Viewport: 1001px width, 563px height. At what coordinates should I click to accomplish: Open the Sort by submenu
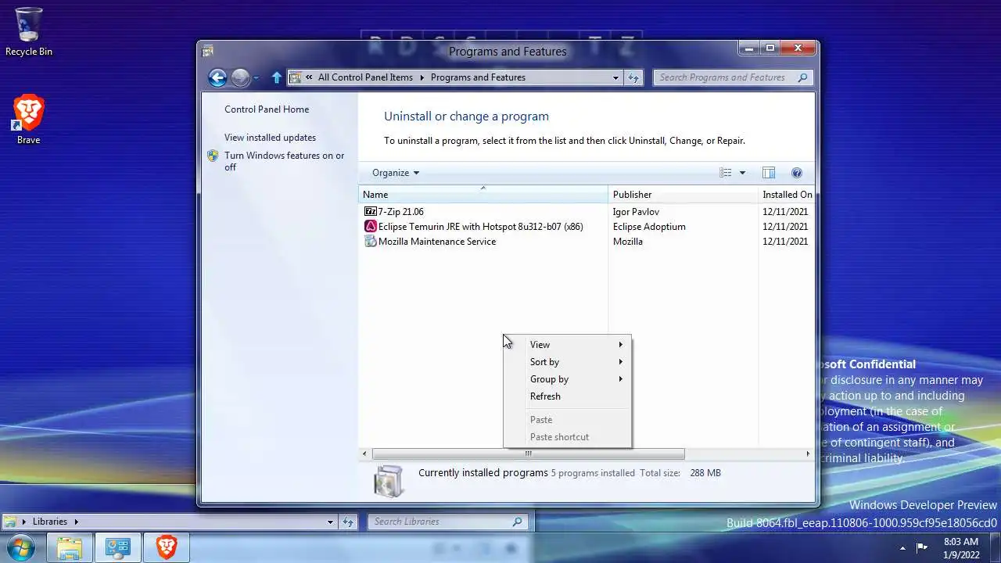(x=567, y=362)
